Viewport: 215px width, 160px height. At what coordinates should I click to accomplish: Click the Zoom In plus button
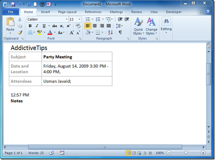203,153
